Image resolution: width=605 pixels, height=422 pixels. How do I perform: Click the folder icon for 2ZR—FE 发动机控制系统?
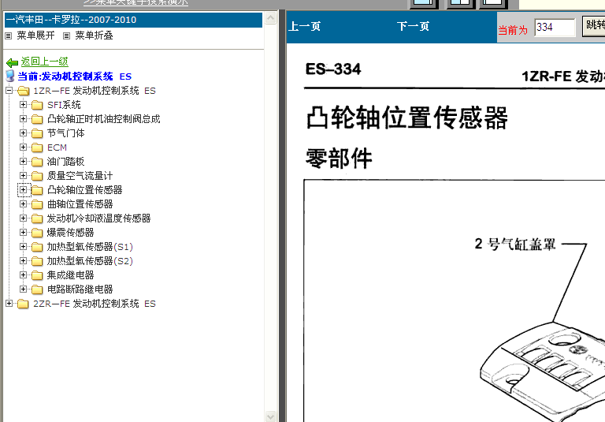point(23,304)
